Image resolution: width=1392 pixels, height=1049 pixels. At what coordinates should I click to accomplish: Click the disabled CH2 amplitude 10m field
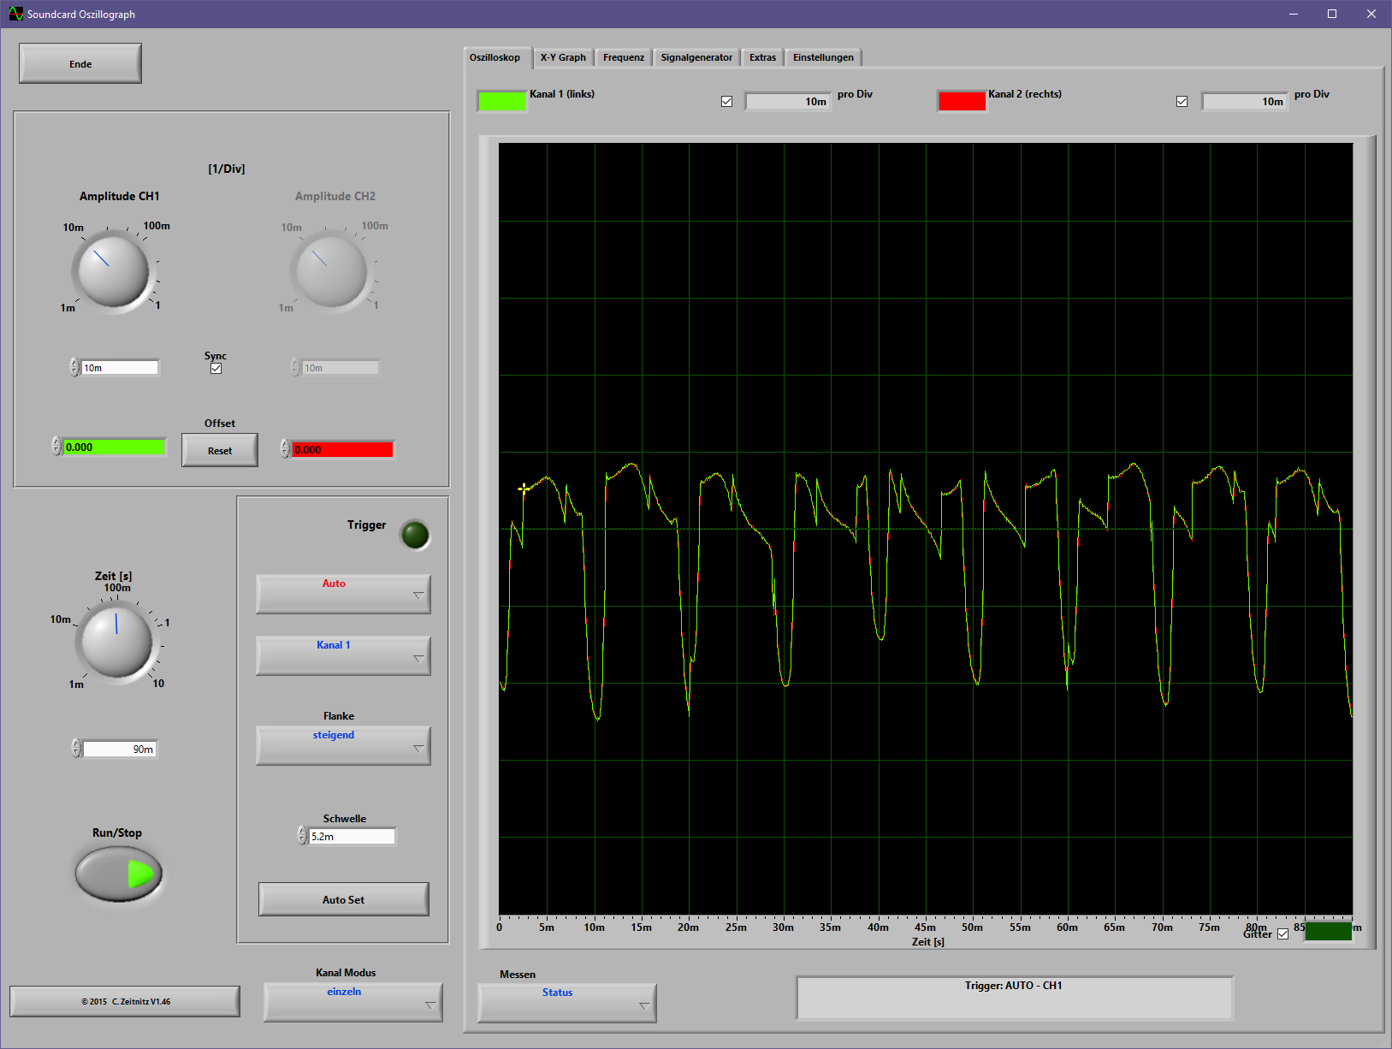point(341,368)
